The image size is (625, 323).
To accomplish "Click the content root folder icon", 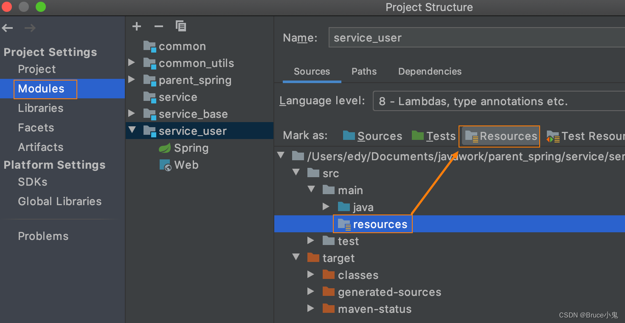I will point(298,156).
